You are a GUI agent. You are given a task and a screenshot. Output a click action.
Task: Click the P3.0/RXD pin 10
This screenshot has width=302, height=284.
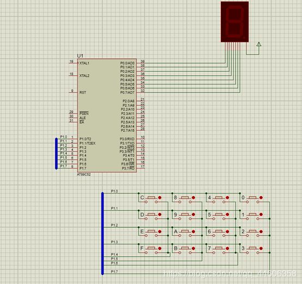pos(141,138)
